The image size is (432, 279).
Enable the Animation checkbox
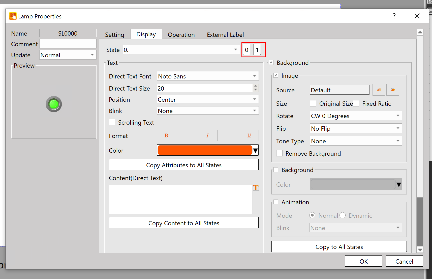click(276, 202)
